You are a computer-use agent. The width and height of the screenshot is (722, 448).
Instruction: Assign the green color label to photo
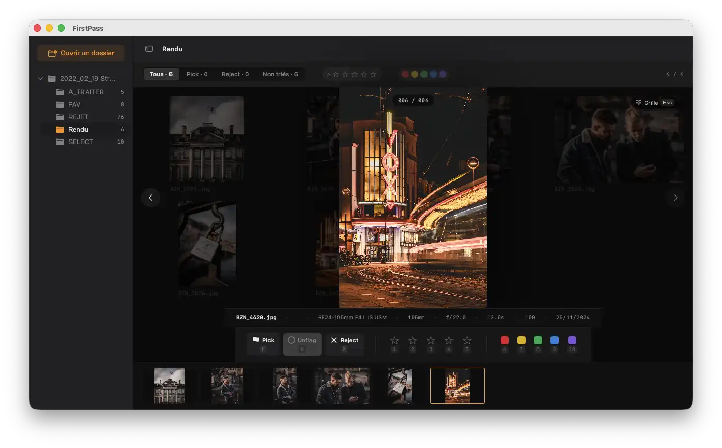(538, 340)
